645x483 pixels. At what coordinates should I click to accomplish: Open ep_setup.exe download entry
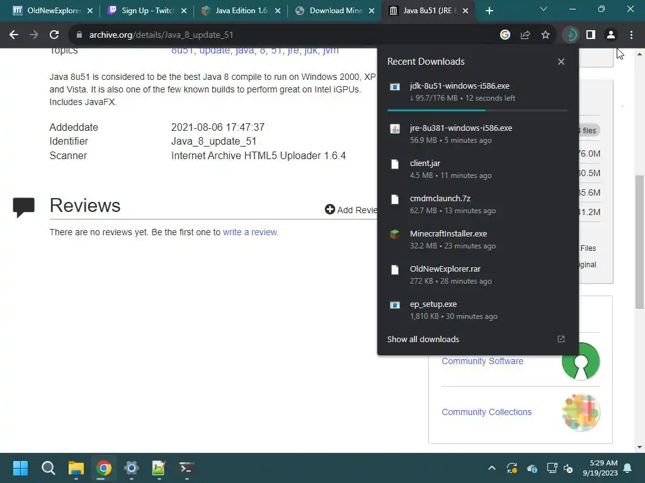477,311
